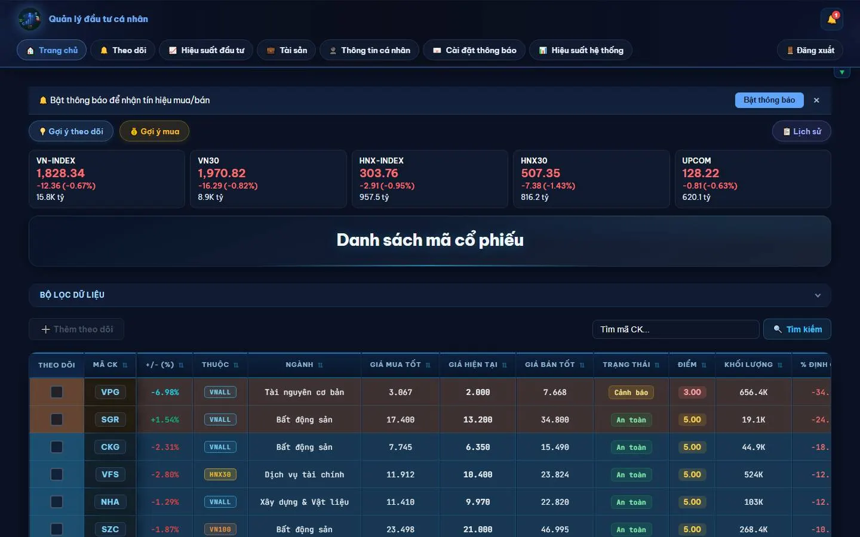Sort by the Giá mua tốt column icon
This screenshot has height=537, width=860.
pos(428,365)
